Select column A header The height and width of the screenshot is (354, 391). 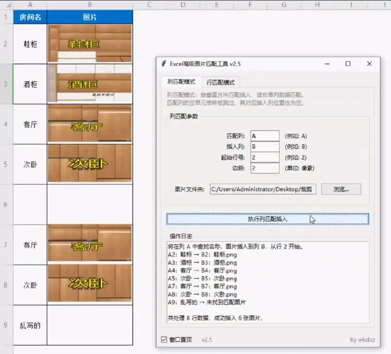pyautogui.click(x=30, y=5)
